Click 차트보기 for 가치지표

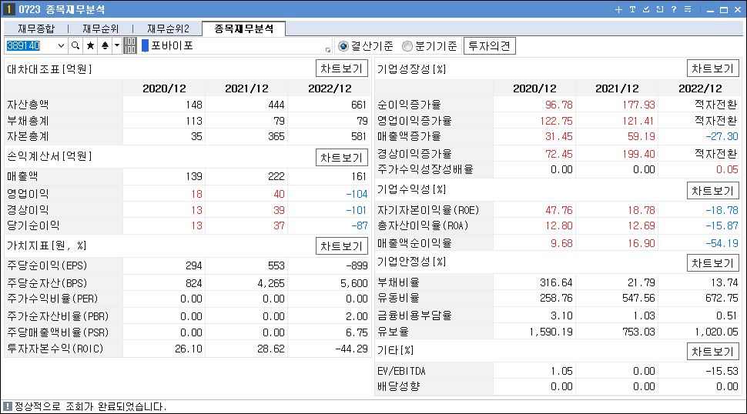click(342, 246)
